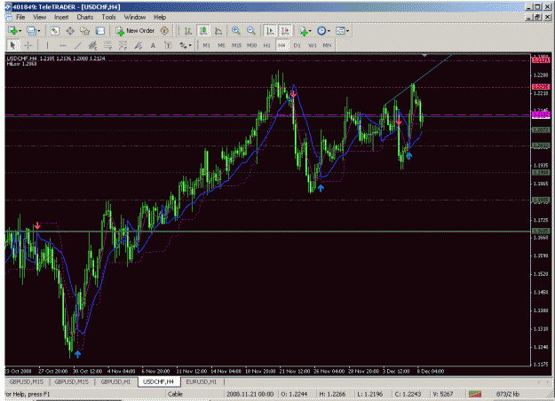The width and height of the screenshot is (555, 401).
Task: Switch to the M1 timeframe
Action: [207, 45]
